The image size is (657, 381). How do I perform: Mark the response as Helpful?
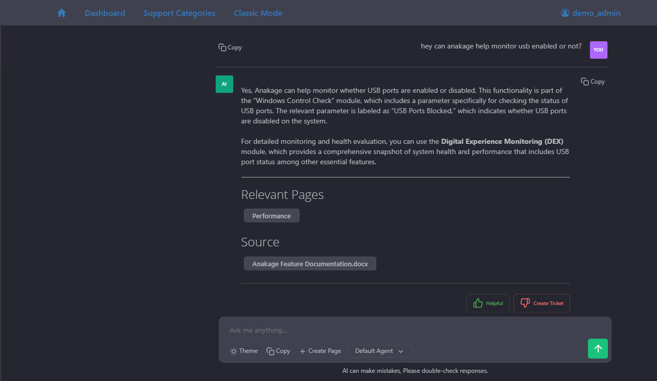[x=488, y=303]
